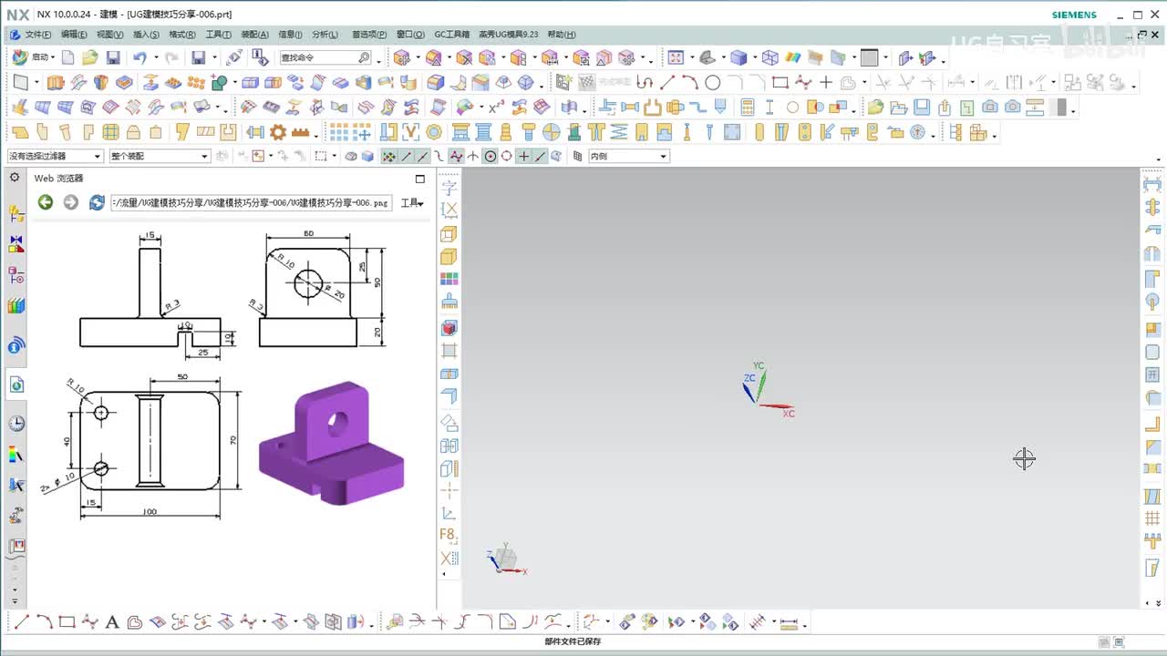
Task: Open the Web browser sidebar tab
Action: click(16, 385)
